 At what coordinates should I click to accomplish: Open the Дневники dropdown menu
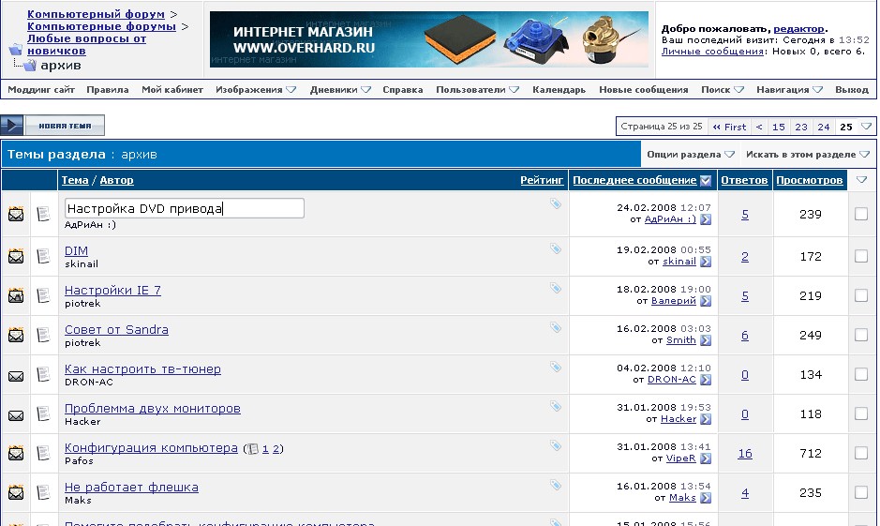(340, 90)
